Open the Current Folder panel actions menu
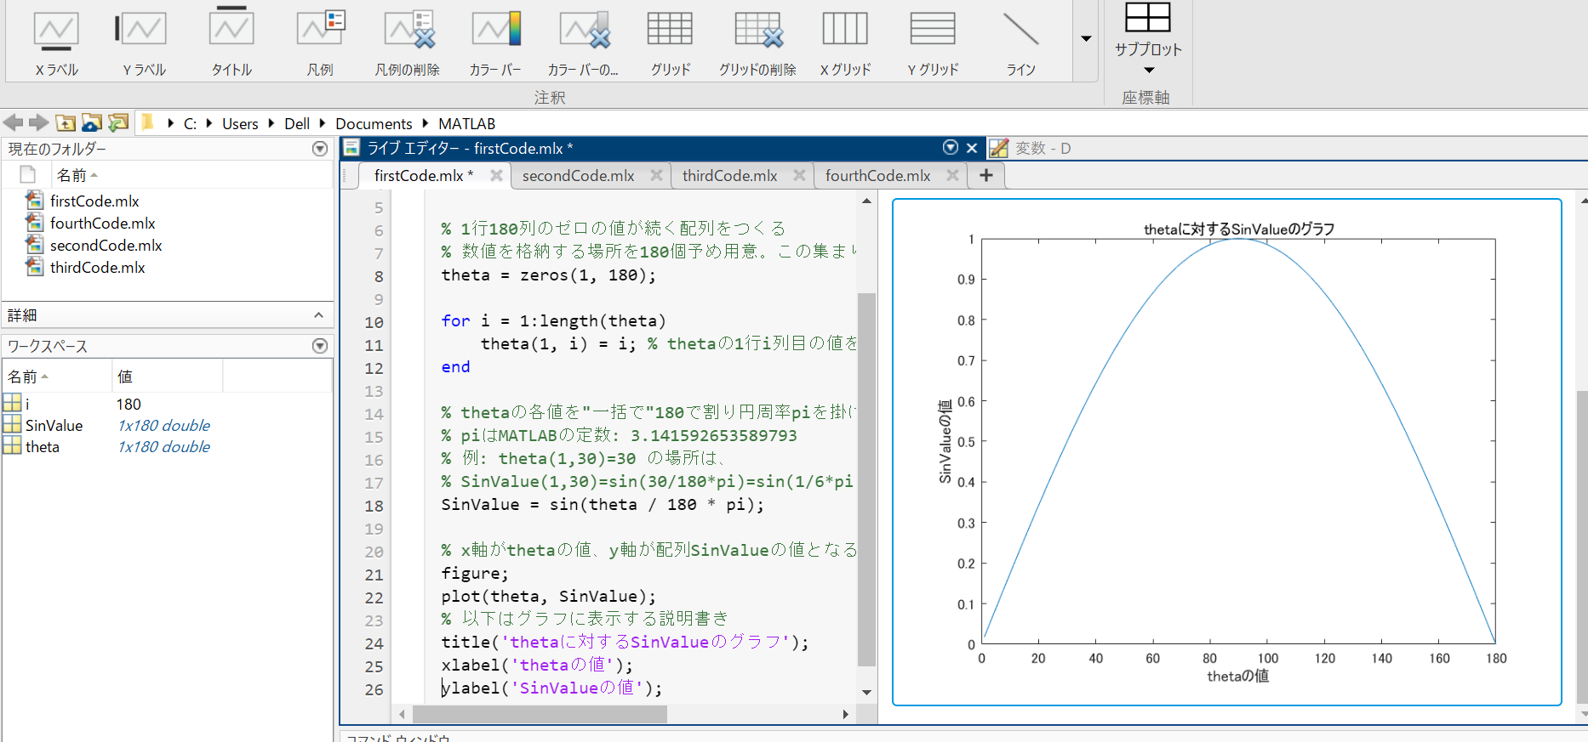Screen dimensions: 1588x742 pyautogui.click(x=320, y=149)
